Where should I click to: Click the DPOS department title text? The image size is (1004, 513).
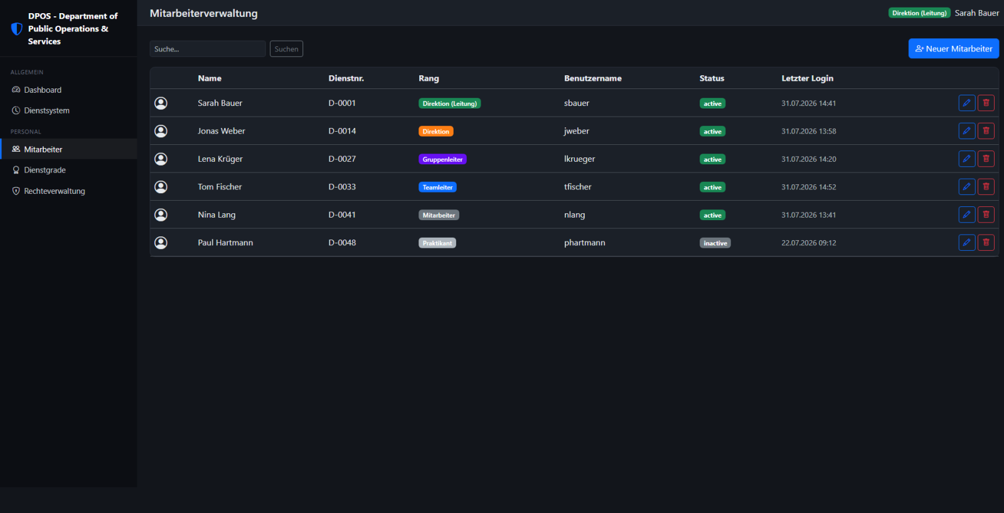coord(73,29)
